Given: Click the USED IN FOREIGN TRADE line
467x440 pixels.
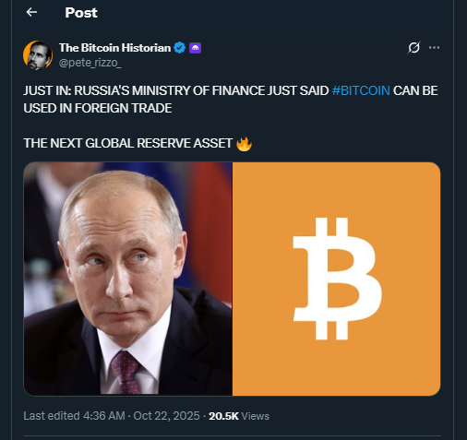Looking at the screenshot, I should pos(98,108).
